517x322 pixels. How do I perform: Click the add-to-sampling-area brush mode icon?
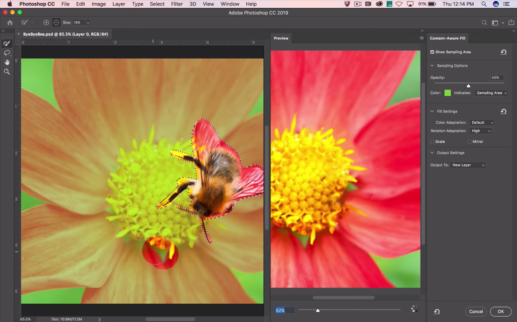[46, 22]
